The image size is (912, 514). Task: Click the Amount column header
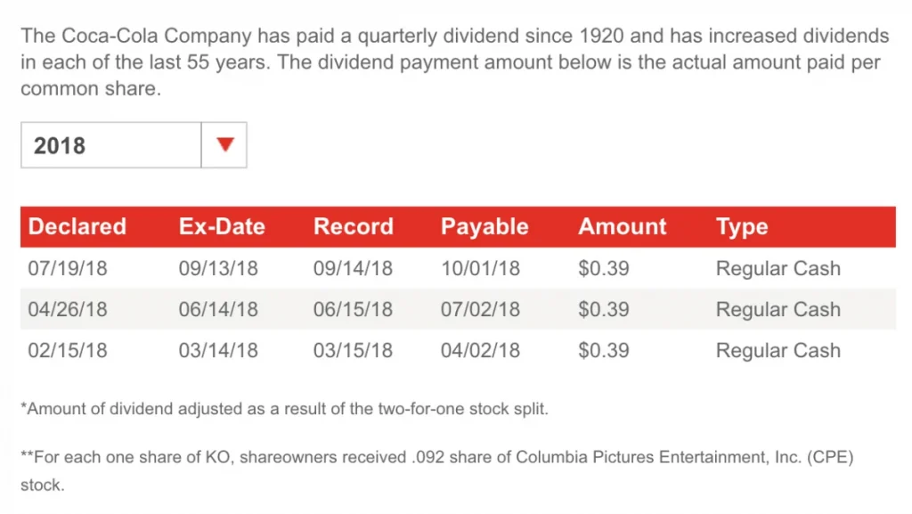622,227
